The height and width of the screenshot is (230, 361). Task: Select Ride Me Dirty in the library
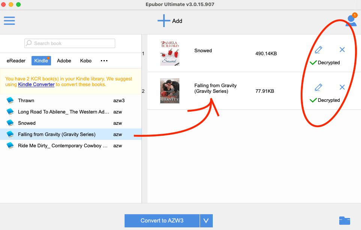click(x=71, y=146)
